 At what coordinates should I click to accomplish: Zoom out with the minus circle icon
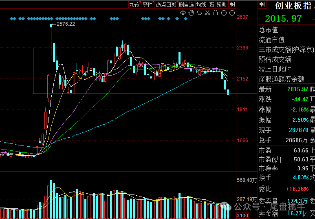(x=232, y=13)
